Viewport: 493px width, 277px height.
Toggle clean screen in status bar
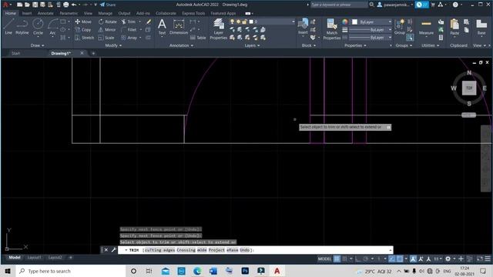tap(480, 259)
